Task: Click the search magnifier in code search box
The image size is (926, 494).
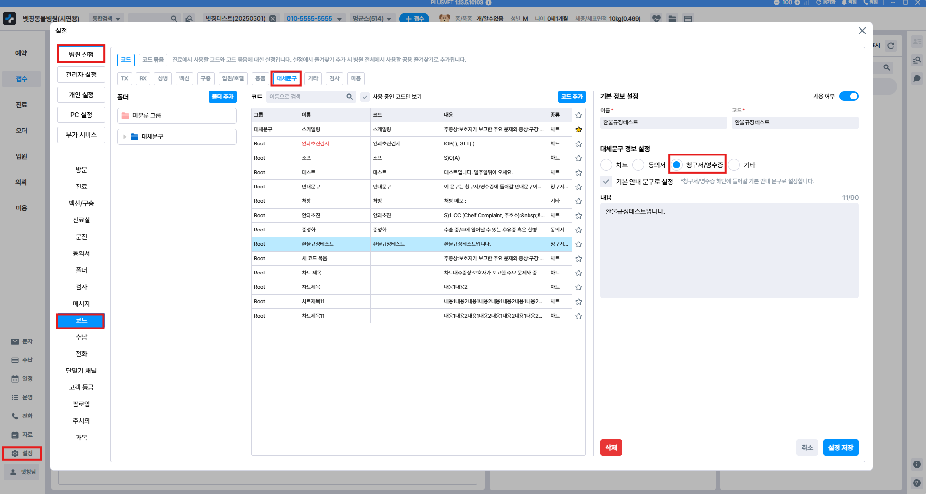Action: (350, 97)
